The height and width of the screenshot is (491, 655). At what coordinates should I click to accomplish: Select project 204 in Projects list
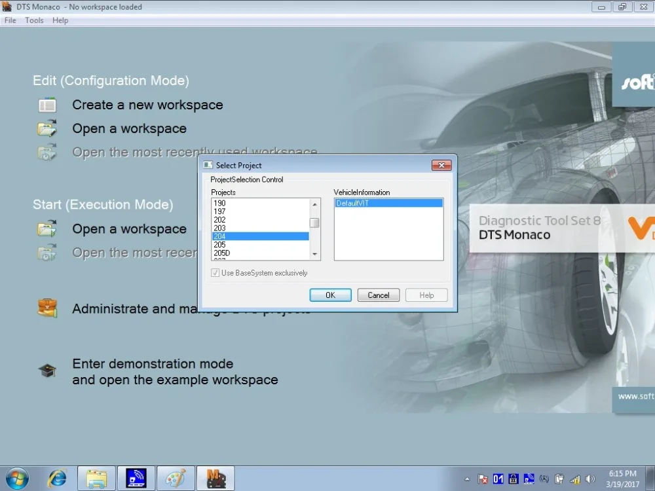click(x=260, y=236)
